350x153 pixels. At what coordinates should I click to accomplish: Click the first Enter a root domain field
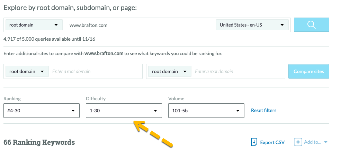tap(95, 71)
